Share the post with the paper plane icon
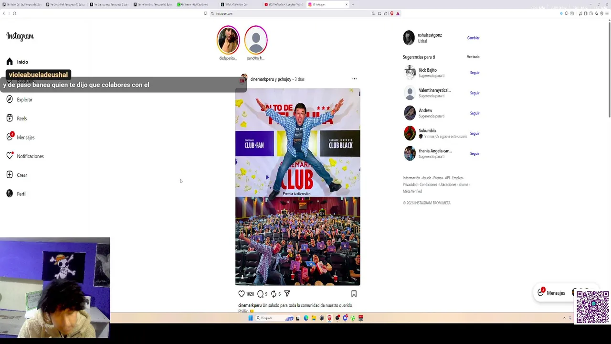 click(x=287, y=294)
